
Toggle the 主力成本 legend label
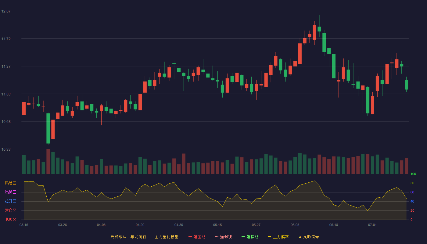point(281,237)
